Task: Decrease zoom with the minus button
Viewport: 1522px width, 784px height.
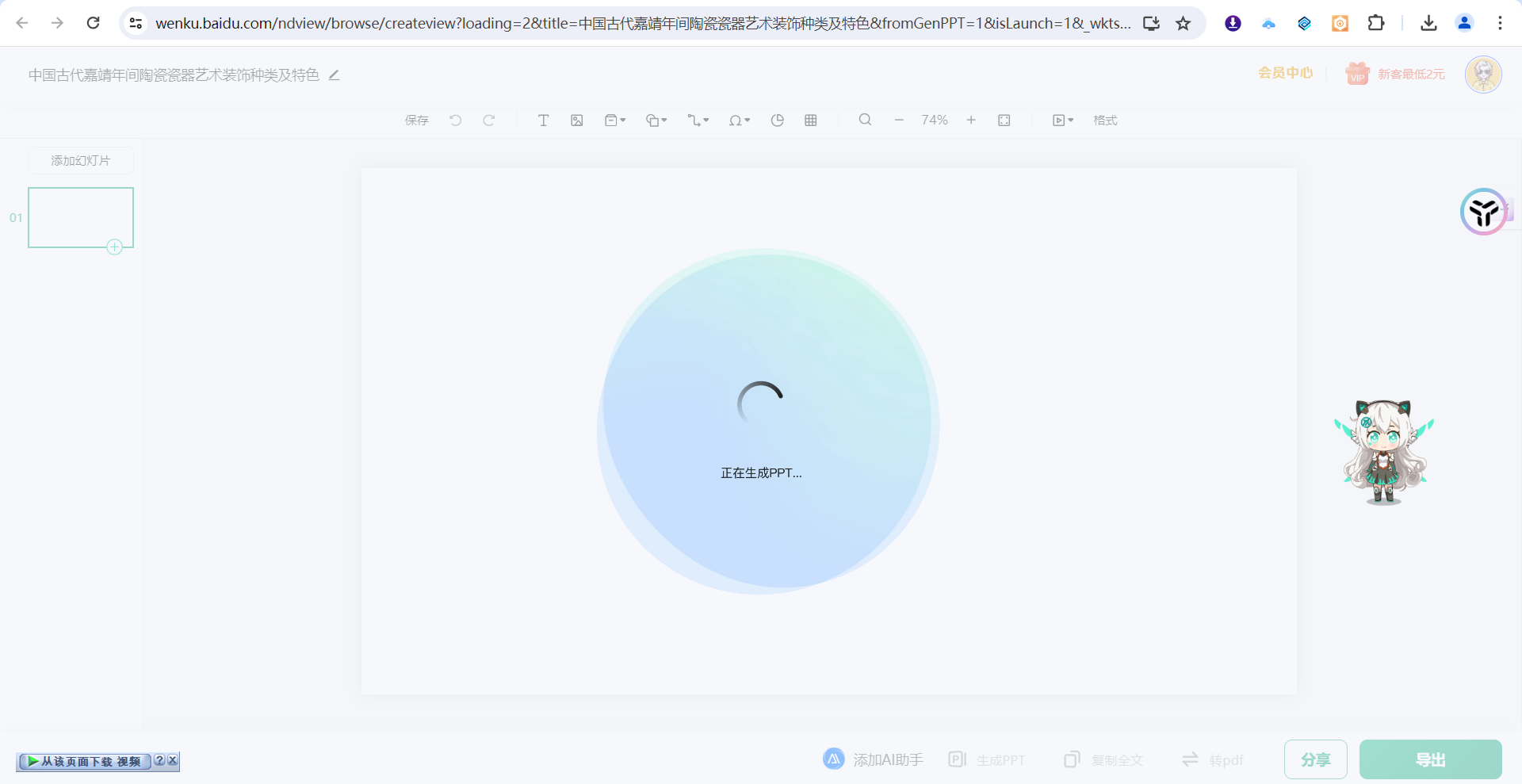Action: click(x=899, y=120)
